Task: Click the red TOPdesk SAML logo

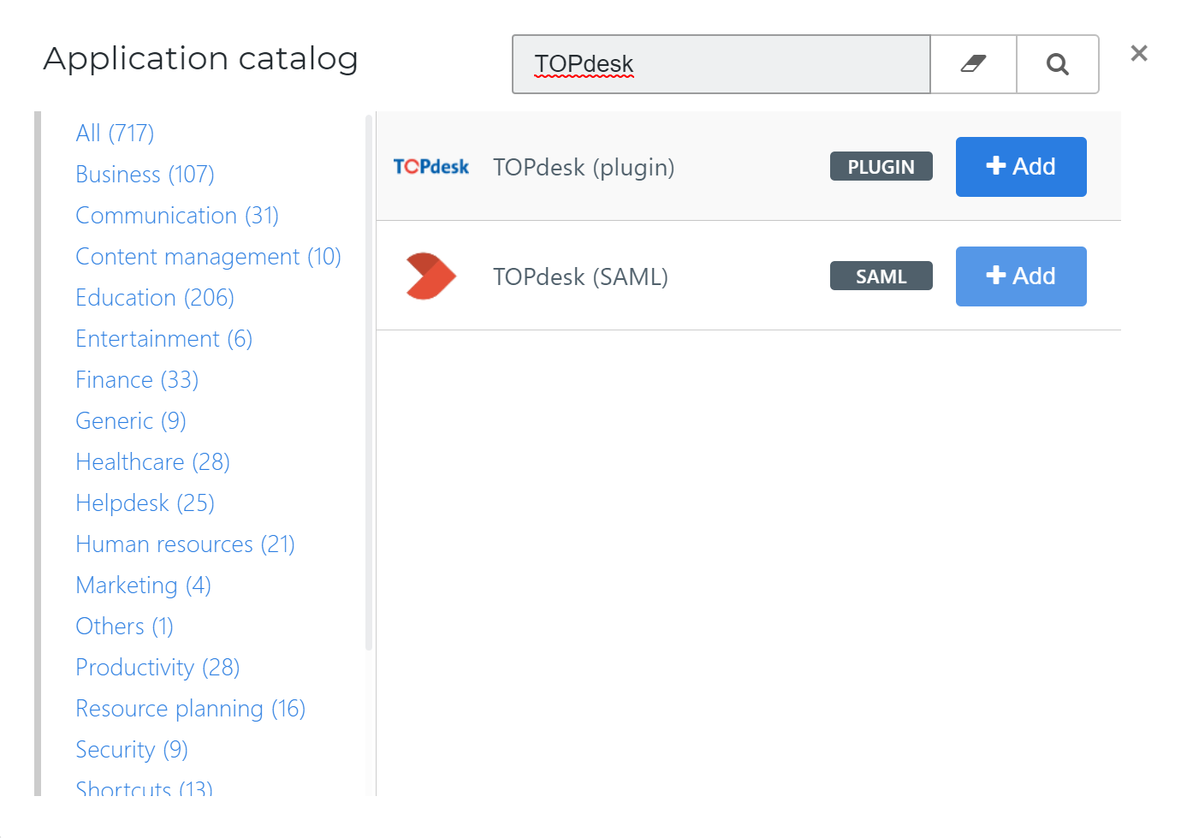Action: pos(430,276)
